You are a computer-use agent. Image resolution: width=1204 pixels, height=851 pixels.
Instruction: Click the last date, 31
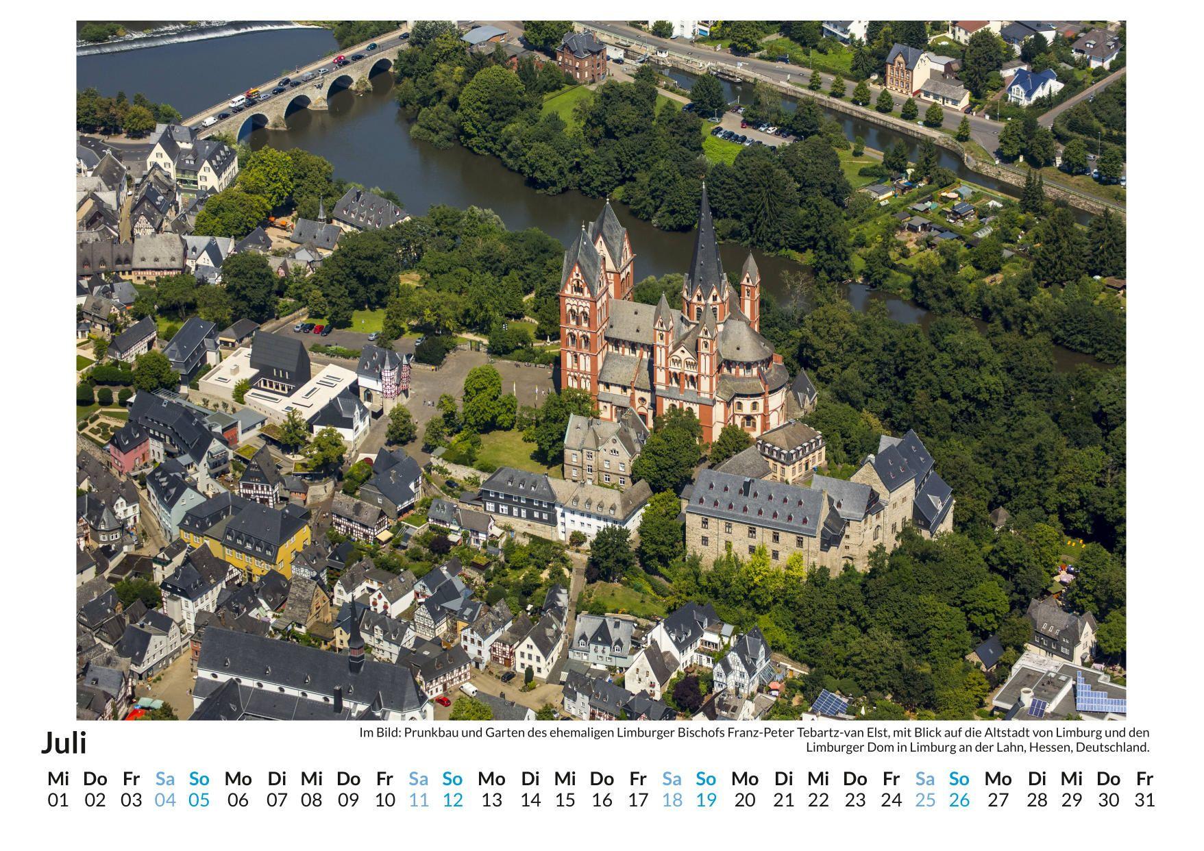click(1144, 800)
